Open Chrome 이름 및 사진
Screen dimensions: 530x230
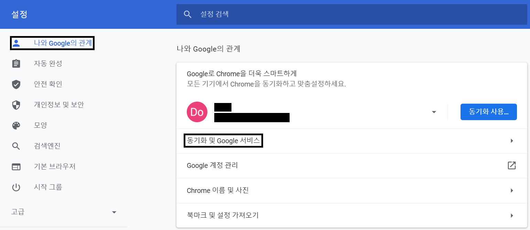coord(352,191)
